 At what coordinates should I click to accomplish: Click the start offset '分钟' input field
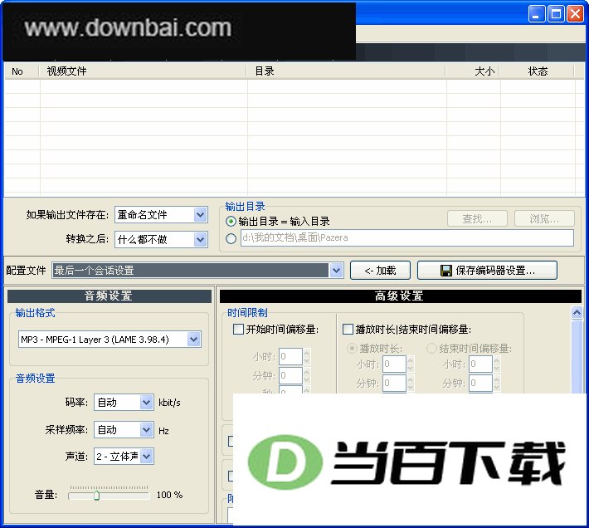(x=290, y=375)
